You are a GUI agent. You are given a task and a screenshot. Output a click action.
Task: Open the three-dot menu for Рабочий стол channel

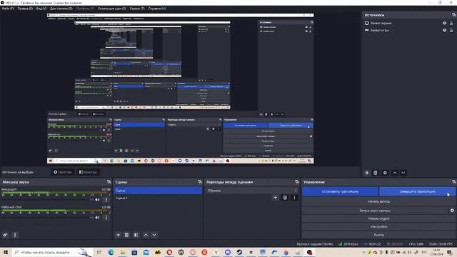[x=106, y=217]
